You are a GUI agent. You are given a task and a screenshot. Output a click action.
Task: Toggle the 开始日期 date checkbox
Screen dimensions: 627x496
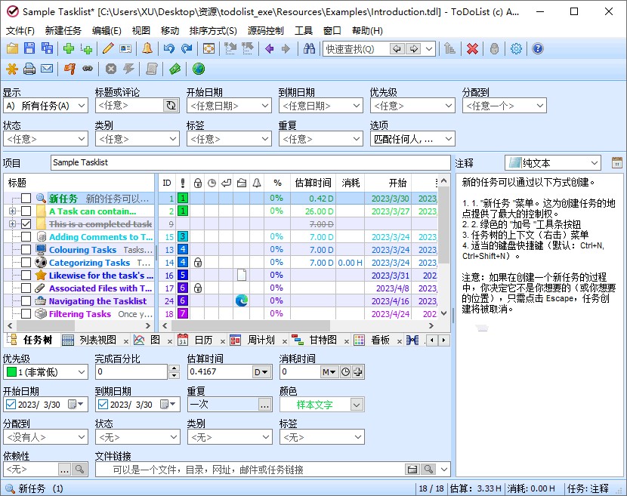(x=11, y=405)
